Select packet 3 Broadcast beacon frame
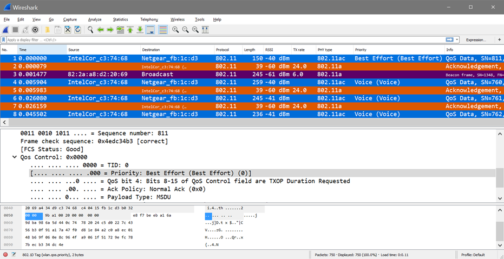 pos(252,74)
